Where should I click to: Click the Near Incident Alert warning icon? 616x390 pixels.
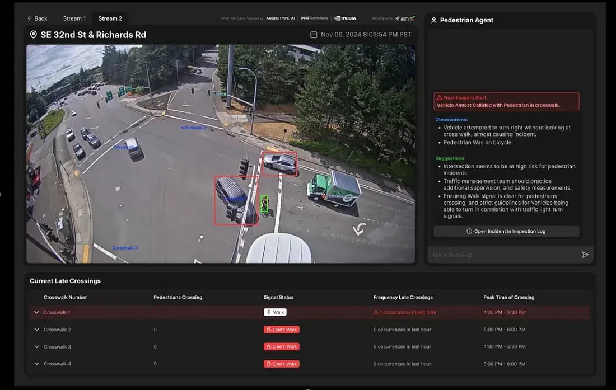coord(440,98)
